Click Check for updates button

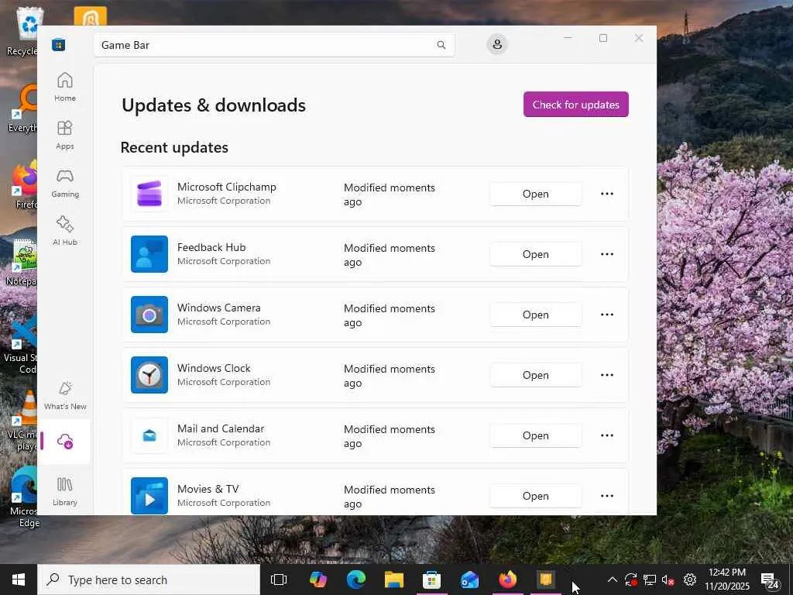(x=575, y=105)
